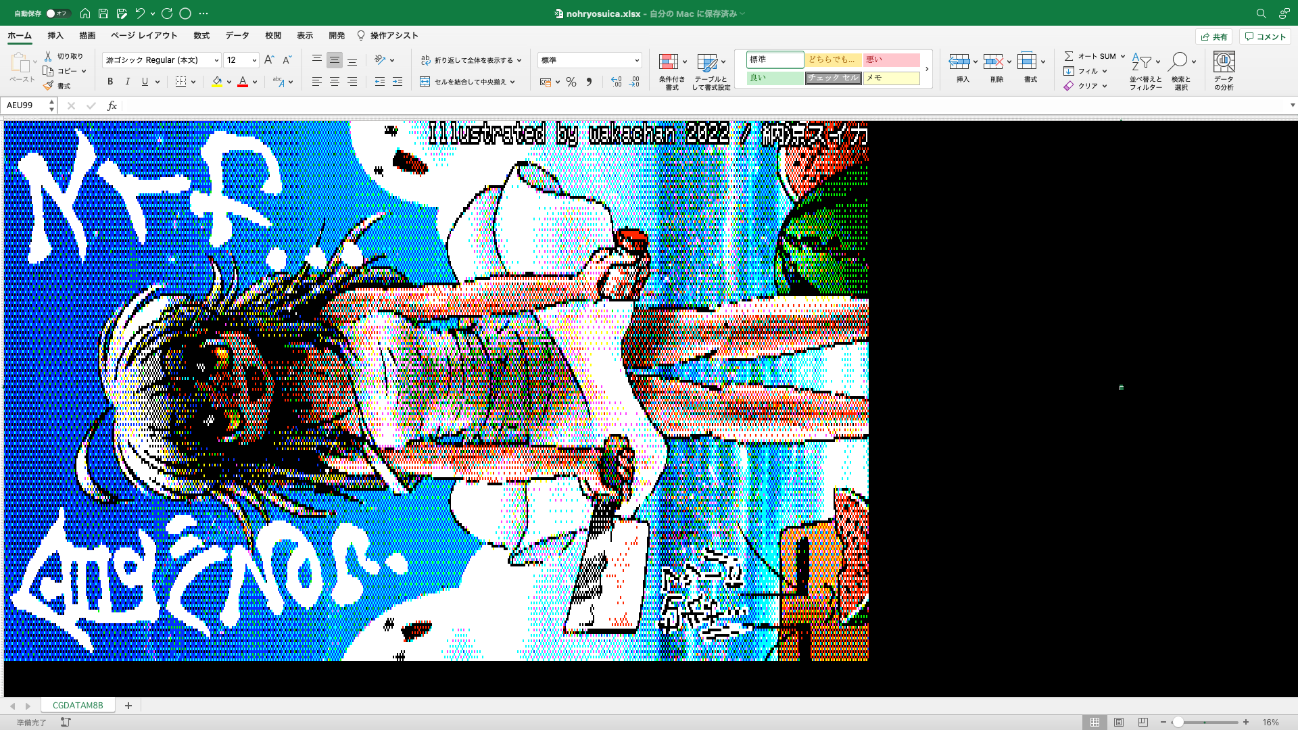This screenshot has width=1298, height=730.
Task: Click the Name Box showing AEU99
Action: pos(25,105)
